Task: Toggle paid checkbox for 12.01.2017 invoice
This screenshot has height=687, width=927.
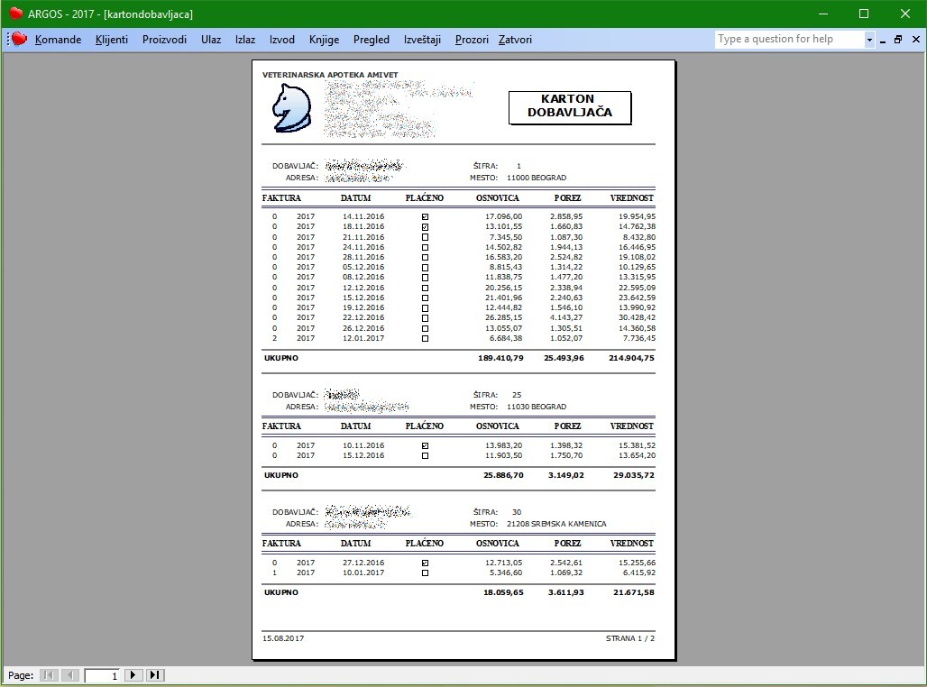Action: click(x=425, y=338)
